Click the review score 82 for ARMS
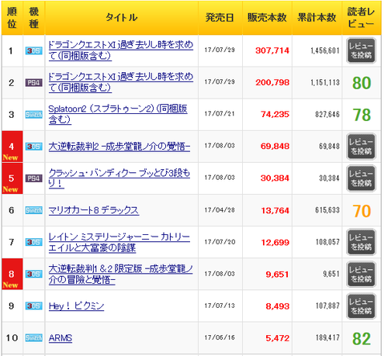This screenshot has height=356, width=388. pos(362,338)
